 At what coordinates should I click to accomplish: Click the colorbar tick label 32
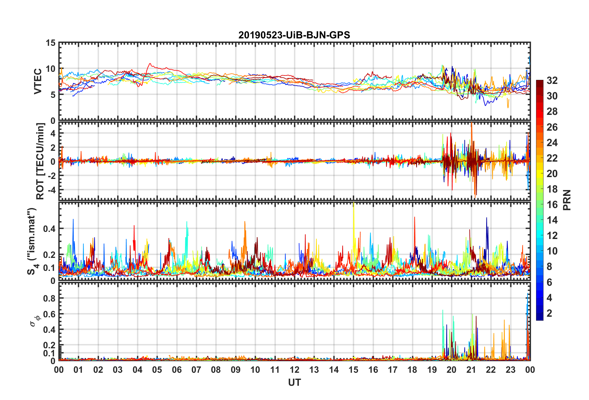pos(552,80)
